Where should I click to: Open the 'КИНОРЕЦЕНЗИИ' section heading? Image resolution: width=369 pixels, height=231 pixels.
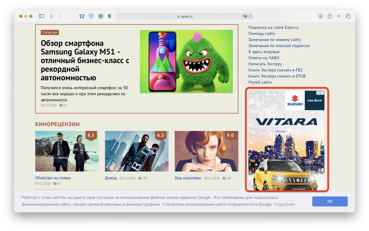(58, 124)
